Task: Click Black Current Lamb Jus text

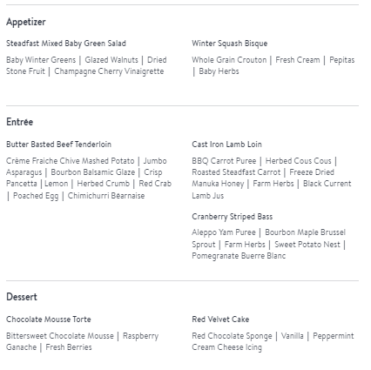Action: pyautogui.click(x=272, y=190)
